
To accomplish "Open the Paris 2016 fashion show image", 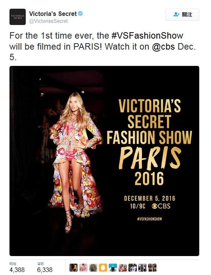I will (x=104, y=161).
